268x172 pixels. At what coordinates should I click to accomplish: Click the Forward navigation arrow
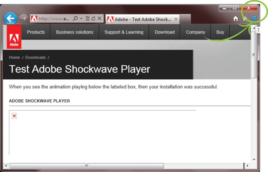click(23, 18)
